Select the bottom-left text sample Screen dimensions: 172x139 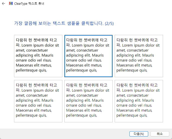pyautogui.click(x=38, y=101)
